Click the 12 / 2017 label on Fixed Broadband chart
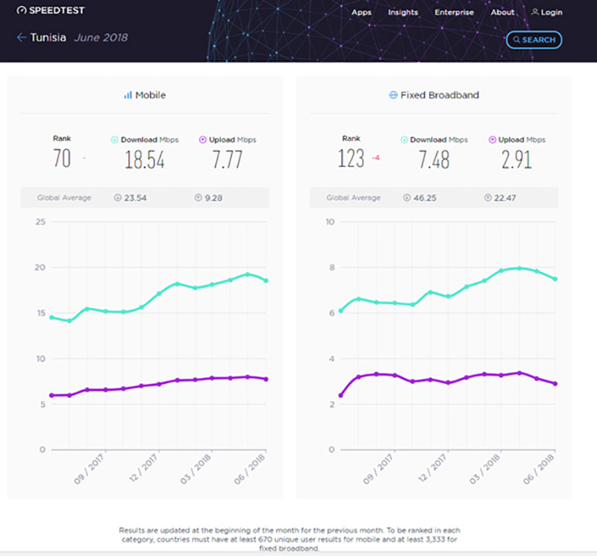 pyautogui.click(x=433, y=468)
